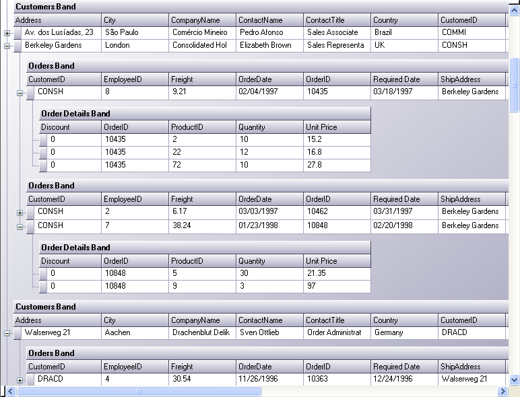The width and height of the screenshot is (520, 397).
Task: Click the vertical scrollbar thumb
Action: pyautogui.click(x=515, y=84)
